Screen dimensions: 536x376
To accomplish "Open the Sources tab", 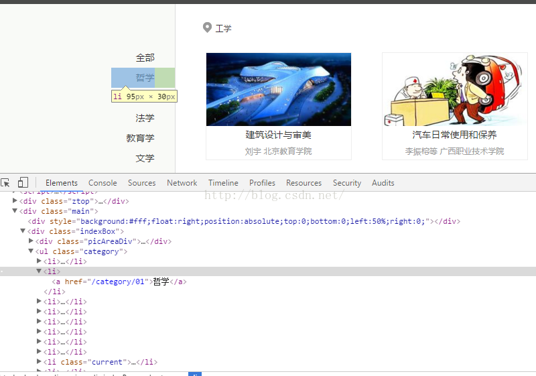I will pyautogui.click(x=142, y=183).
